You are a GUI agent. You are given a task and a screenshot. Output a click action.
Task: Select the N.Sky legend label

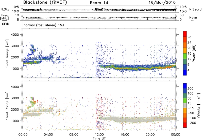(5, 9)
